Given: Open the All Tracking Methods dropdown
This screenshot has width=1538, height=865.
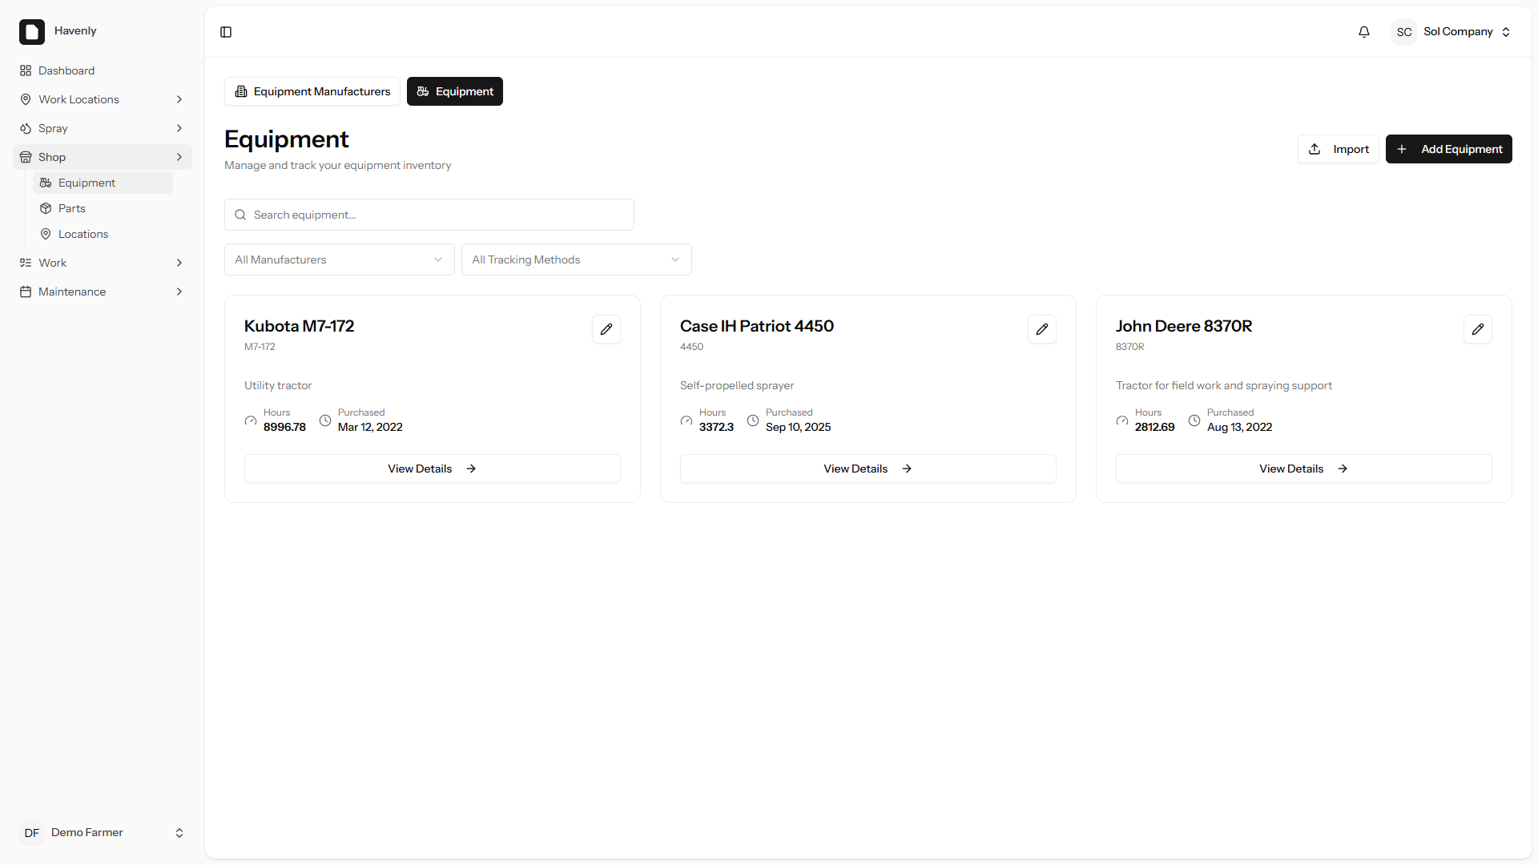Looking at the screenshot, I should (577, 259).
